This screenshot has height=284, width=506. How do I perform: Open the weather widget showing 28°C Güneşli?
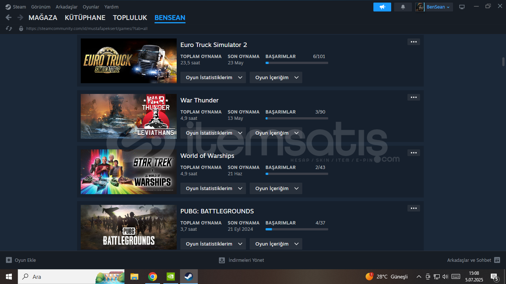click(386, 277)
